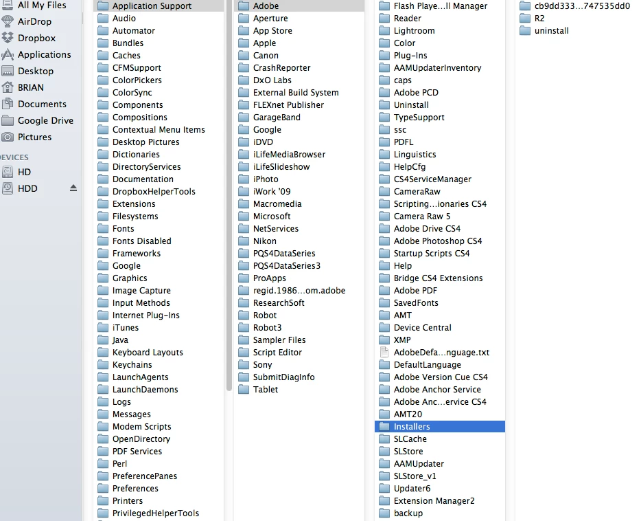The image size is (641, 521).
Task: Click the AdobeDefaultLanguage.txt document icon
Action: [x=384, y=353]
